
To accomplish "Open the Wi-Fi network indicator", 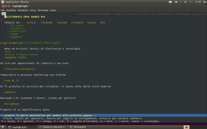I will [x=185, y=2].
